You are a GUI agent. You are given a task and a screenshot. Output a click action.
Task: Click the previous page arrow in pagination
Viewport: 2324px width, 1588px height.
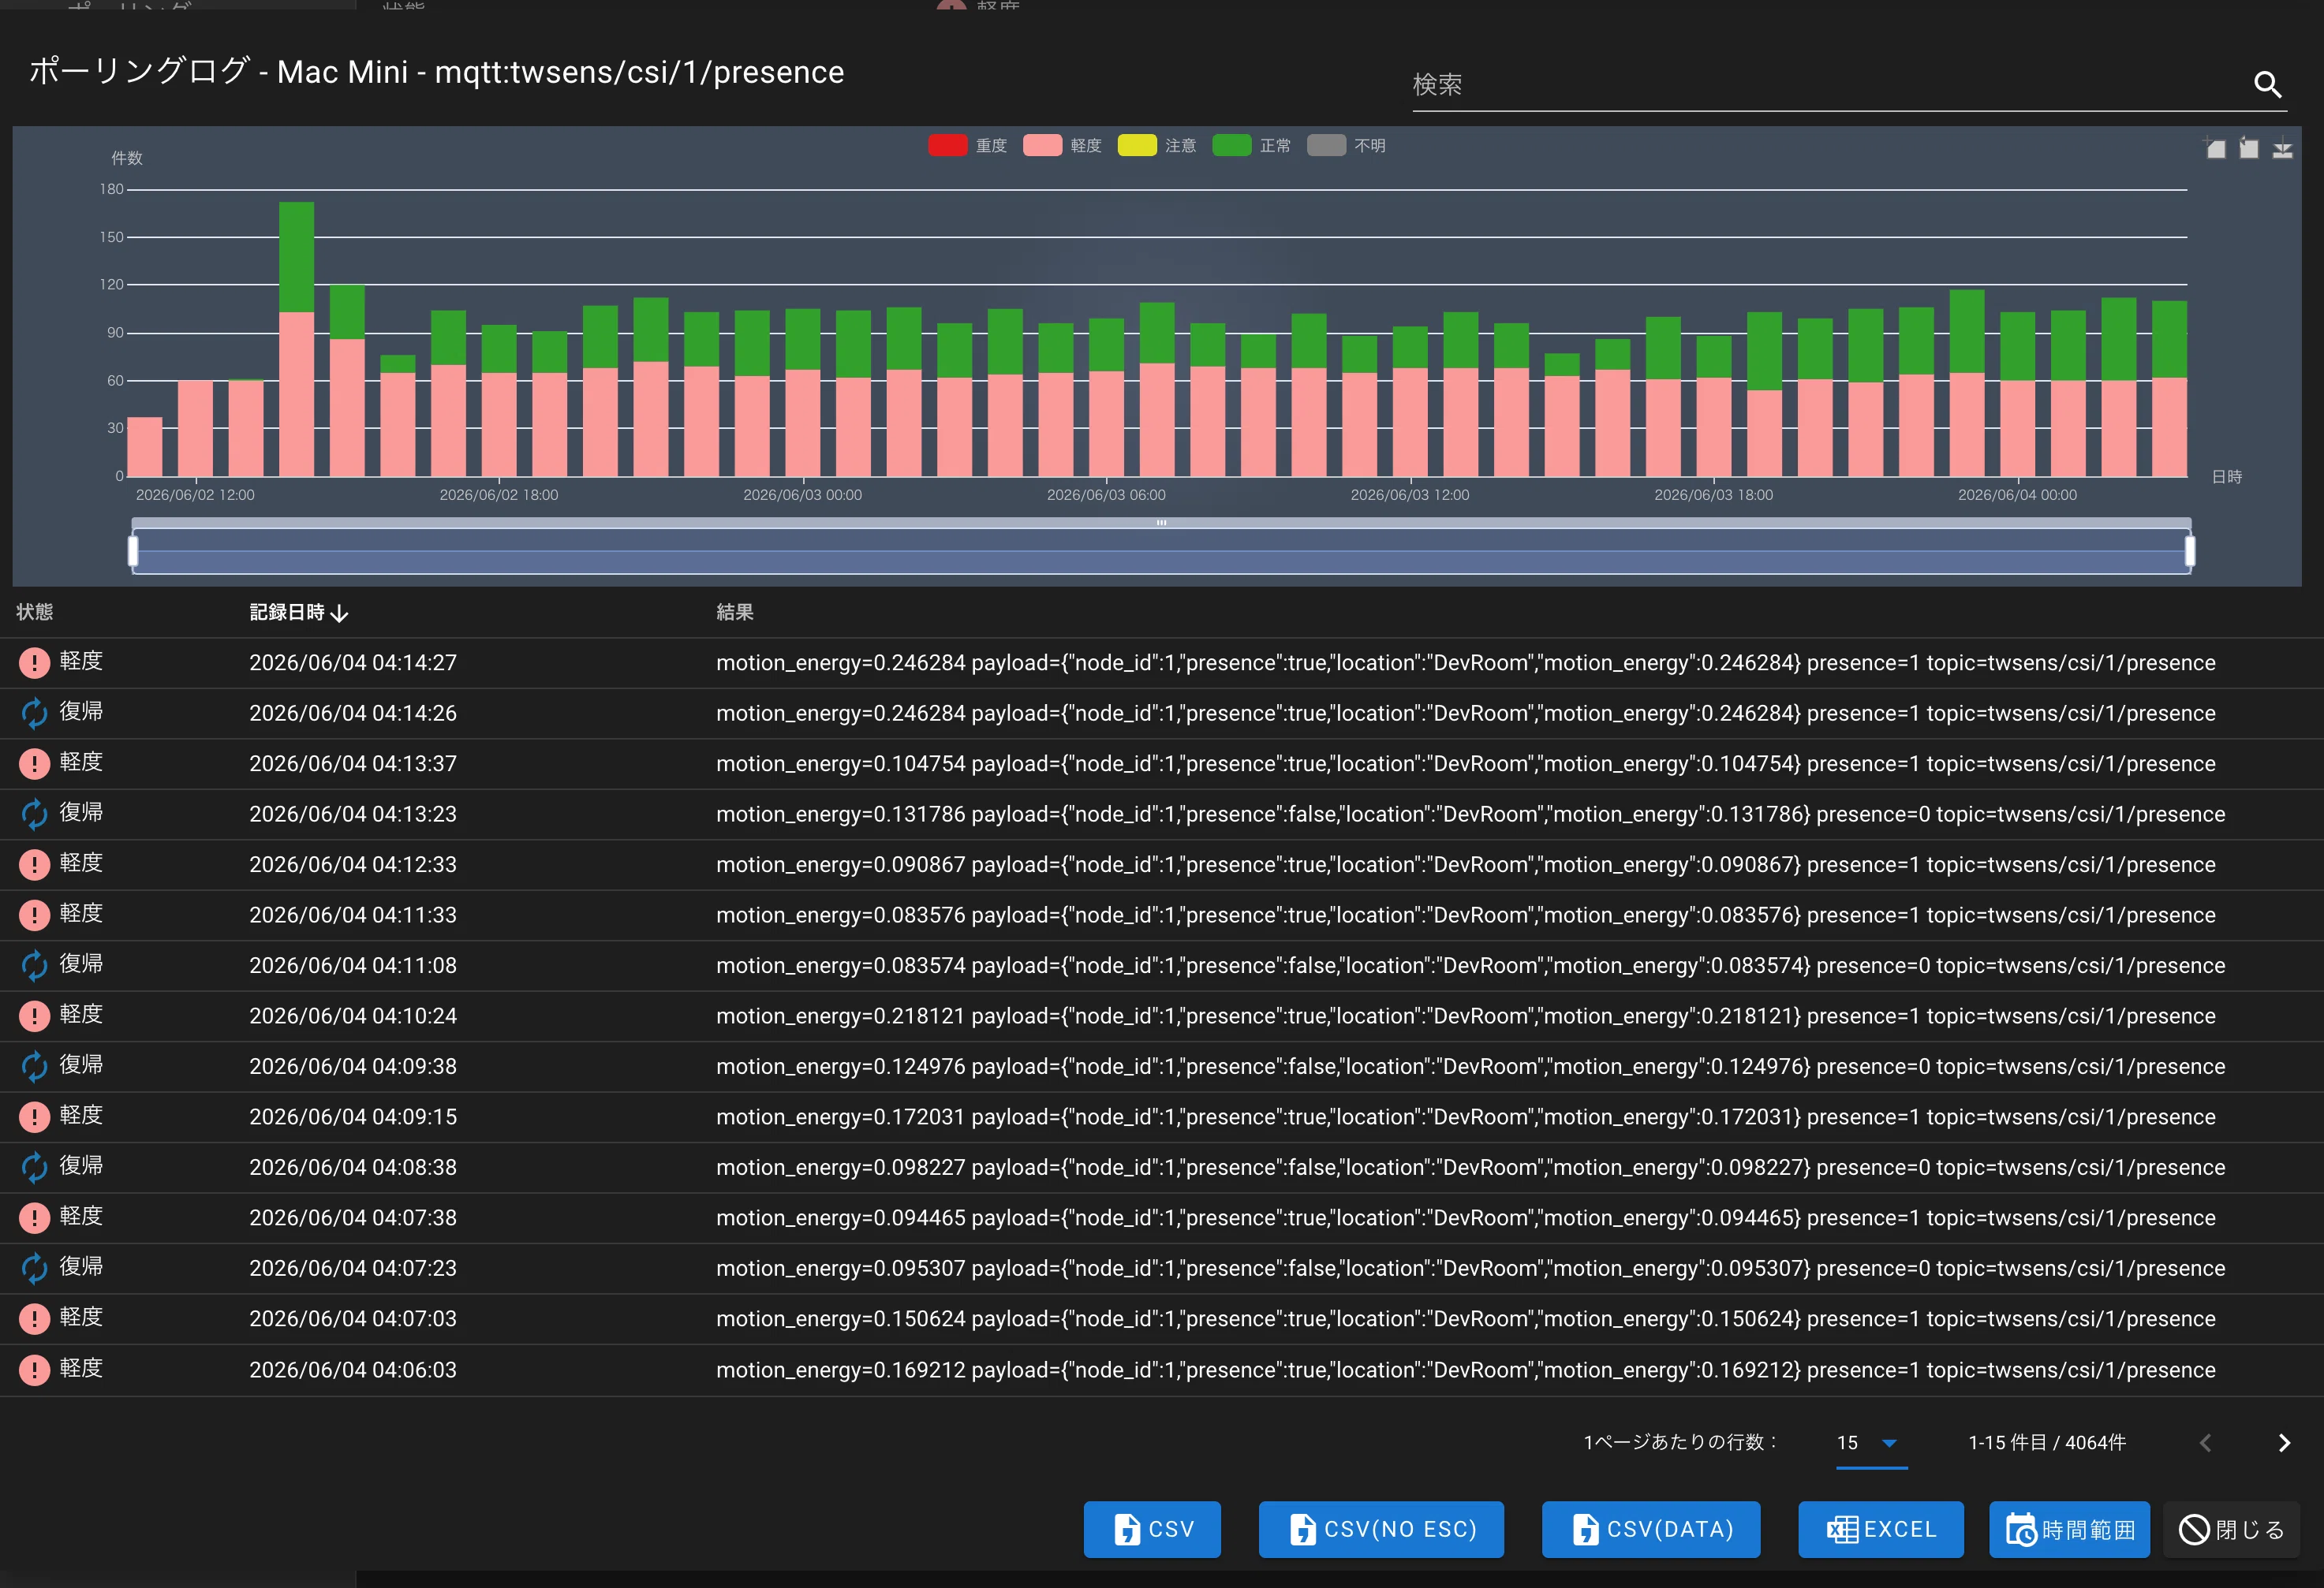pyautogui.click(x=2206, y=1442)
